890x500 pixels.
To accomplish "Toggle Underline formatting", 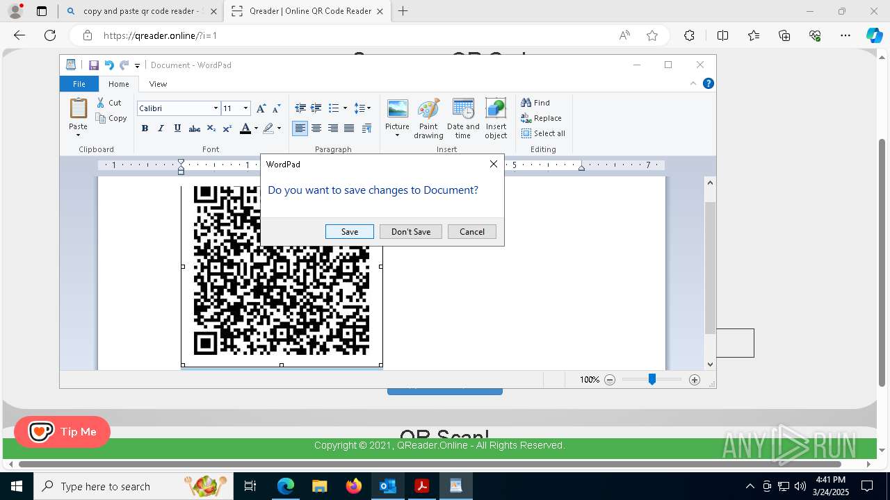I will click(177, 128).
